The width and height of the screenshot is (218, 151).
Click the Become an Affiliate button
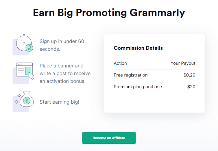point(109,138)
